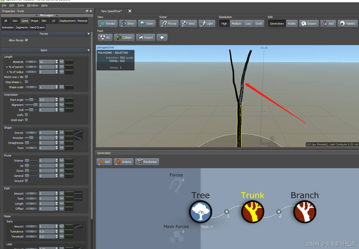The height and width of the screenshot is (249, 359).
Task: Open the Tools menu
Action: (x=21, y=5)
